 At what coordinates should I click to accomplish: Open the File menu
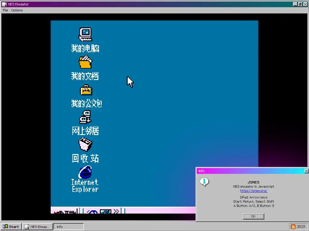(x=5, y=10)
